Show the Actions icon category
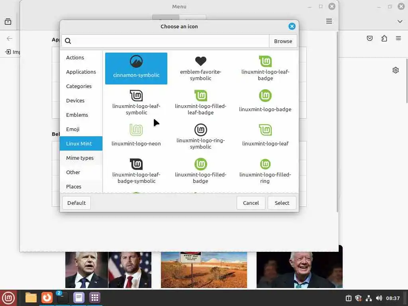The height and width of the screenshot is (306, 408). (x=81, y=57)
